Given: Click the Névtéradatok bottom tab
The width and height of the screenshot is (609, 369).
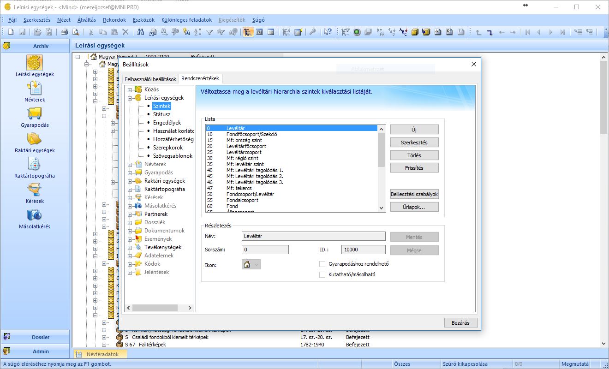Looking at the screenshot, I should coord(100,354).
